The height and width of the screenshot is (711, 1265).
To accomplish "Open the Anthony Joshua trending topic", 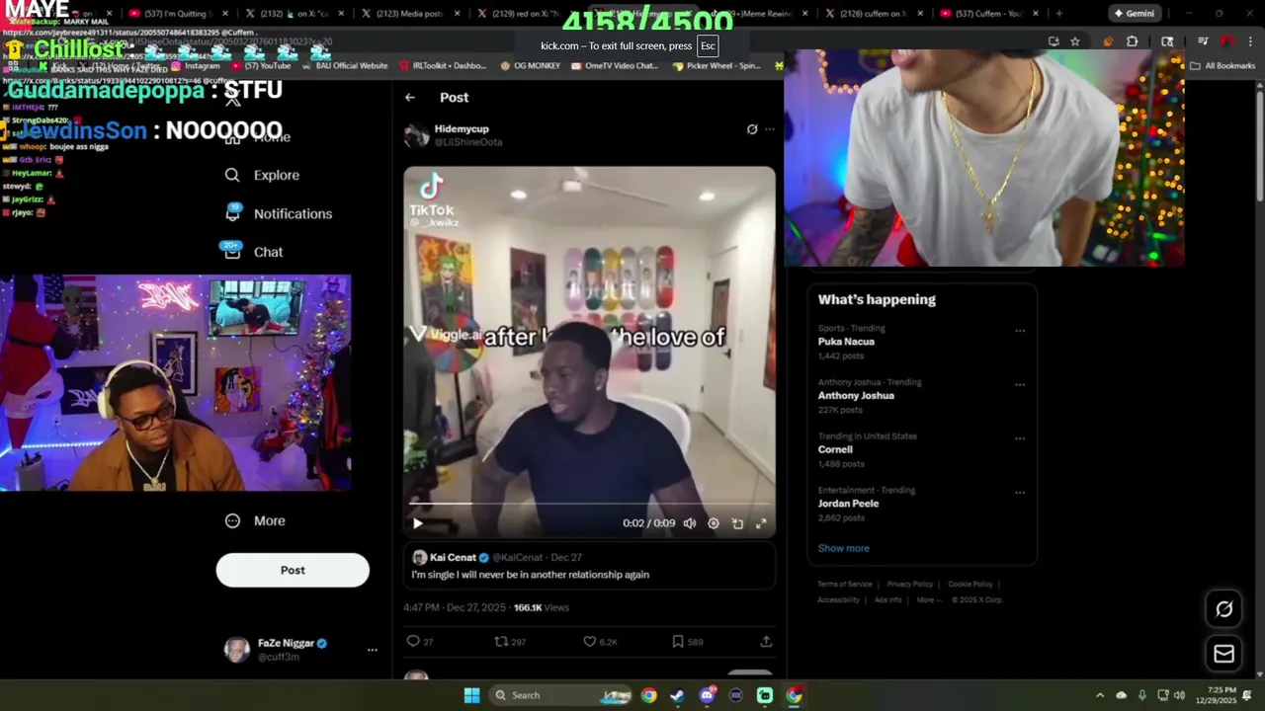I will tap(856, 395).
